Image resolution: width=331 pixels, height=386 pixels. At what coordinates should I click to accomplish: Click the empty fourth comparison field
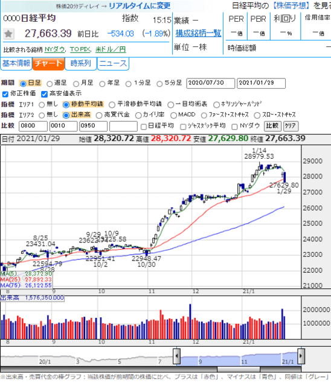tap(123, 126)
